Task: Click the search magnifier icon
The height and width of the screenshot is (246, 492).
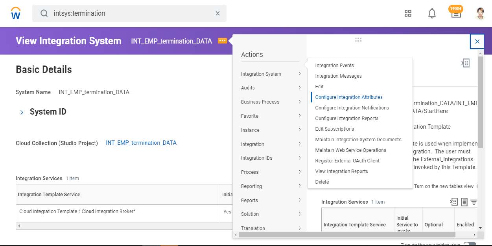Action: point(44,13)
